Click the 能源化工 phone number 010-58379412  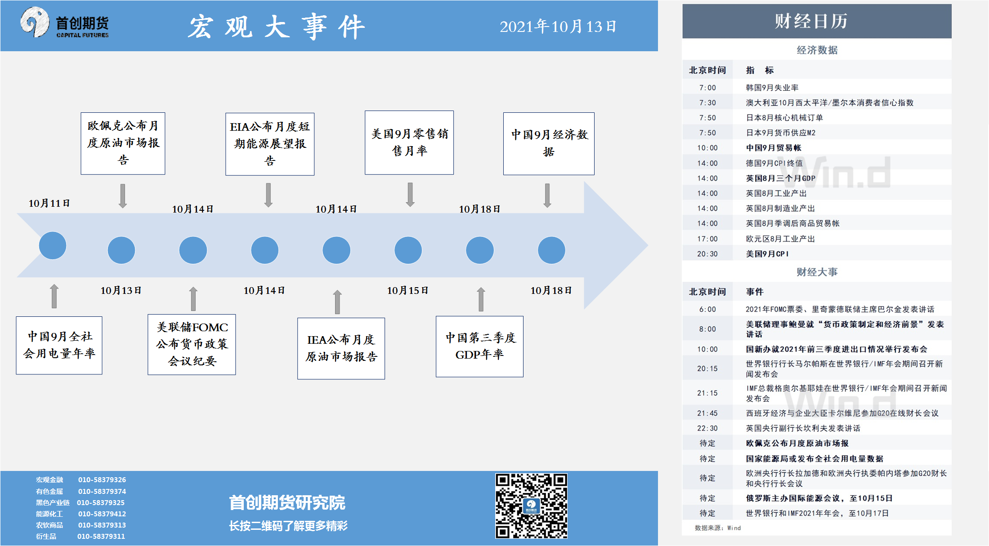click(102, 514)
